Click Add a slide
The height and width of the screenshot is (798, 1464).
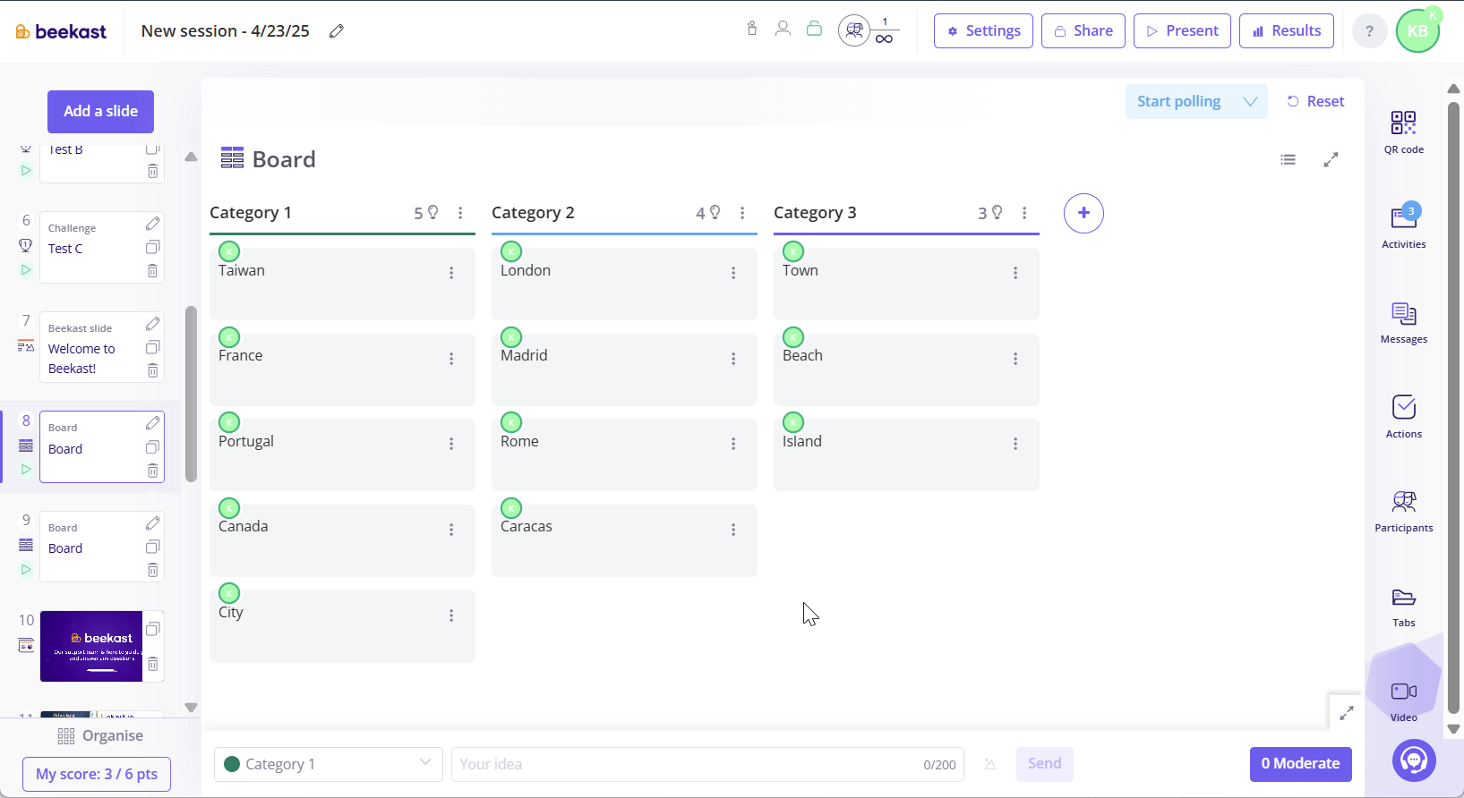tap(100, 112)
